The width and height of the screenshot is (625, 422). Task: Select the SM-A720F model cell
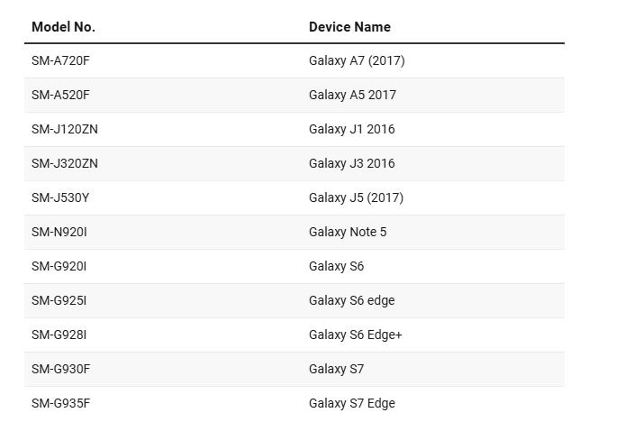click(60, 60)
